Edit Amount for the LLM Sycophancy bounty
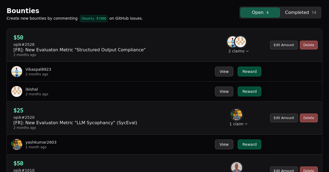Viewport: 329px width, 172px height. coord(284,118)
